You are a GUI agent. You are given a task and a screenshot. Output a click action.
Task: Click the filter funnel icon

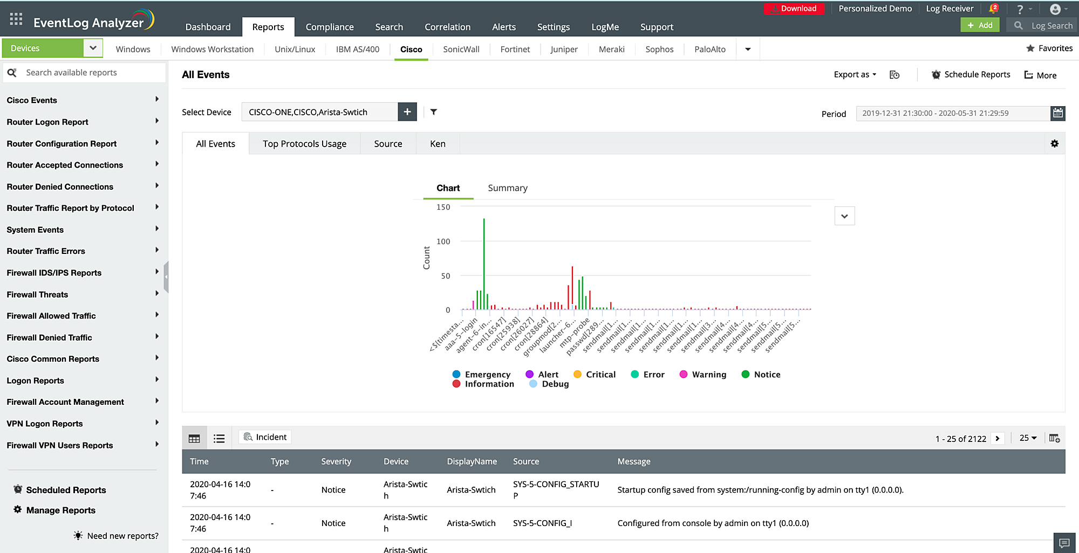(434, 112)
